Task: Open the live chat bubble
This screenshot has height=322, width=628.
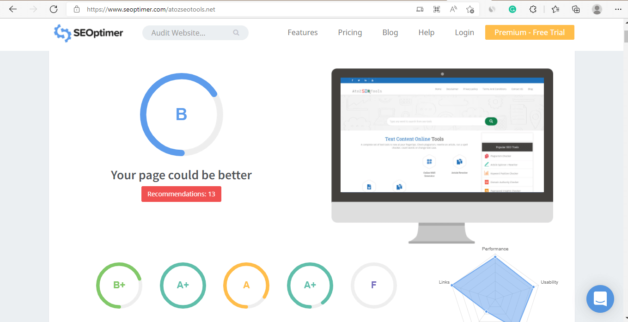Action: 600,299
